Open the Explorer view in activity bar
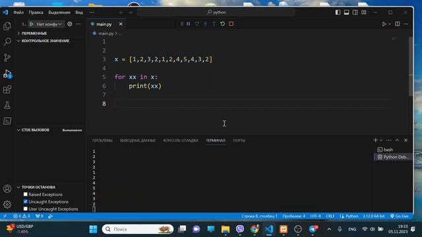Image resolution: width=422 pixels, height=237 pixels. click(7, 26)
